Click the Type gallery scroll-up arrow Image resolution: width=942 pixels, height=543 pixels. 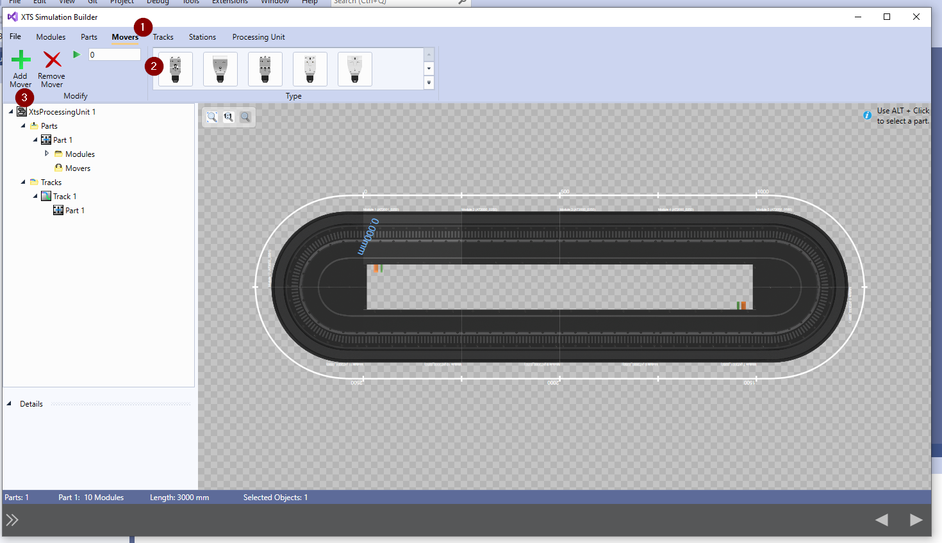[429, 54]
